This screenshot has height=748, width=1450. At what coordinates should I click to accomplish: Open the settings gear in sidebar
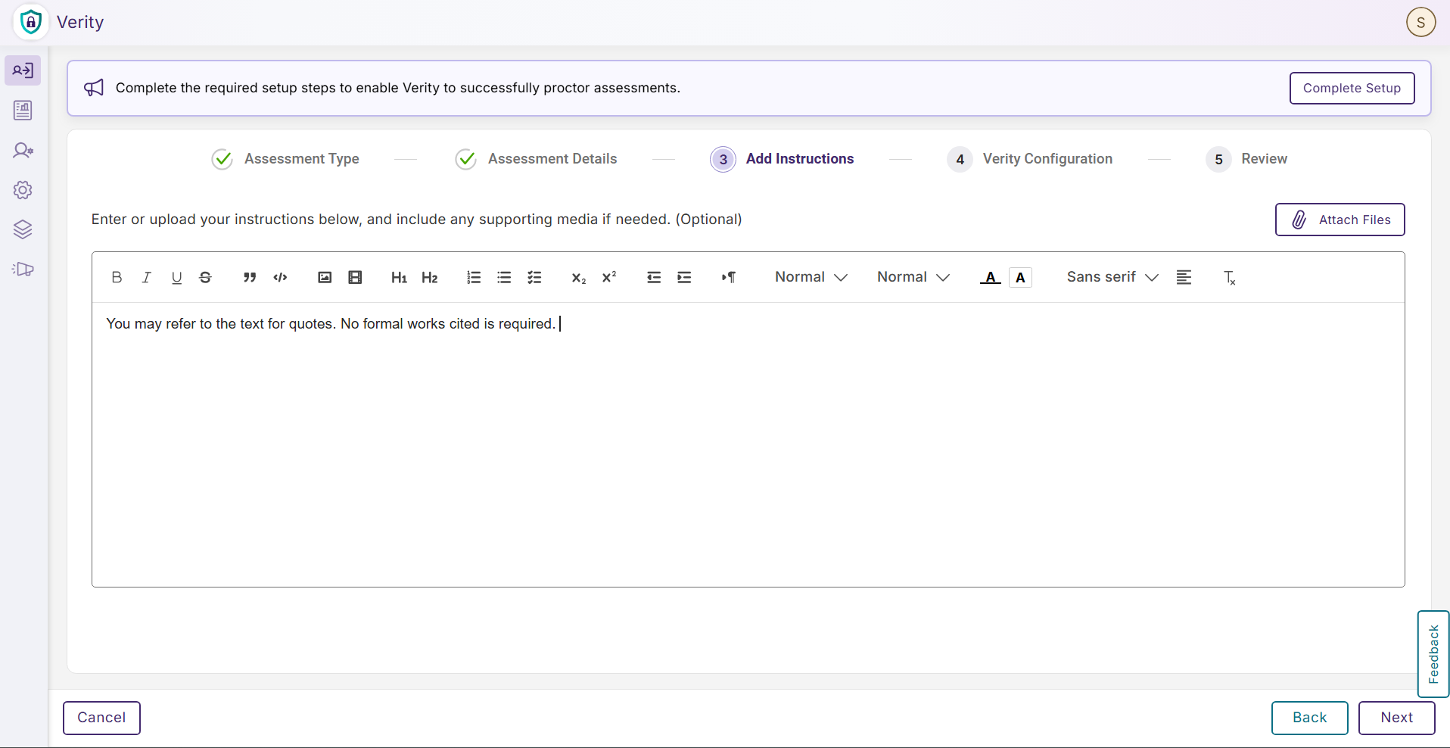click(23, 190)
